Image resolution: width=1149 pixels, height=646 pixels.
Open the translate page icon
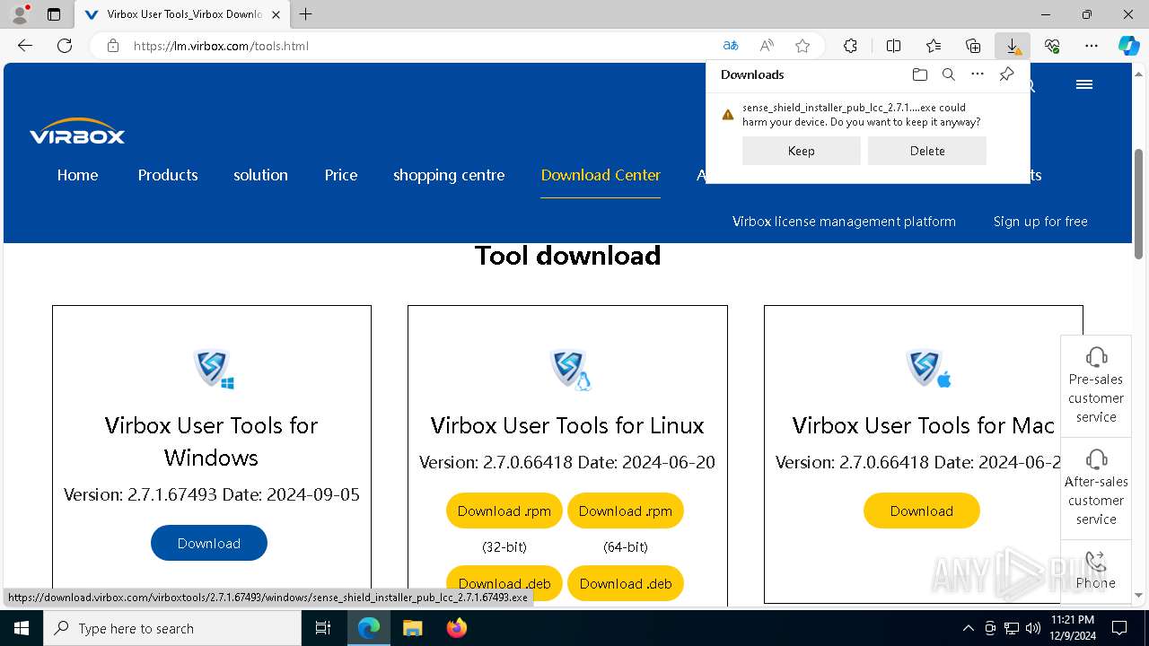[731, 46]
